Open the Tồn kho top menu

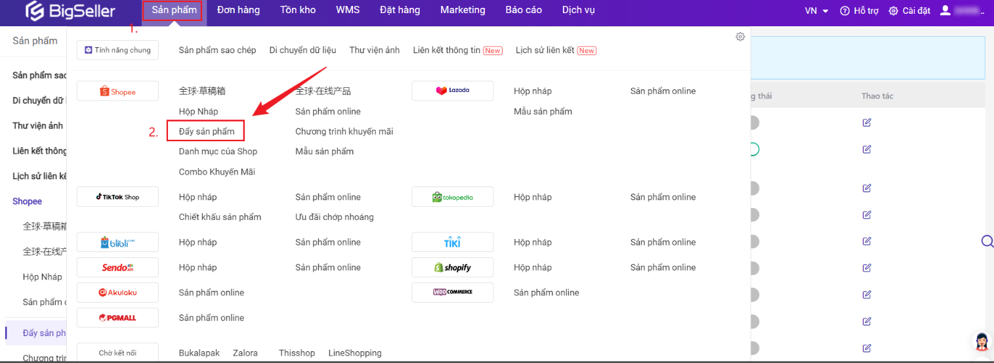coord(298,10)
